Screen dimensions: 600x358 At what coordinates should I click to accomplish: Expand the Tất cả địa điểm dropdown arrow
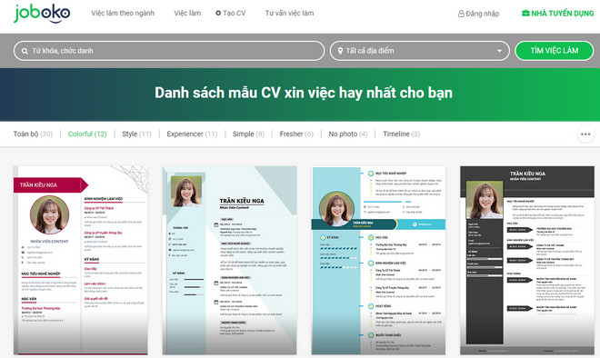pyautogui.click(x=499, y=51)
